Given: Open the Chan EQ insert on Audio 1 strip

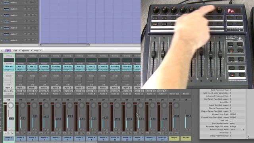Looking at the screenshot, I should click(9, 66).
